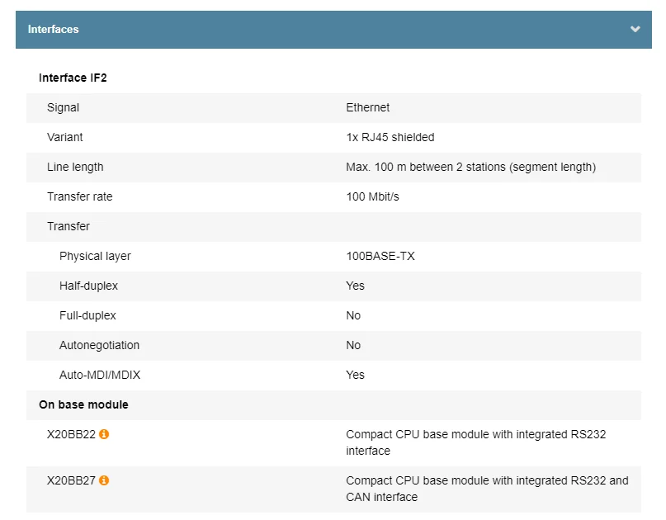Image resolution: width=666 pixels, height=520 pixels.
Task: Click the Auto-MDI/MDIX row label
Action: point(100,375)
